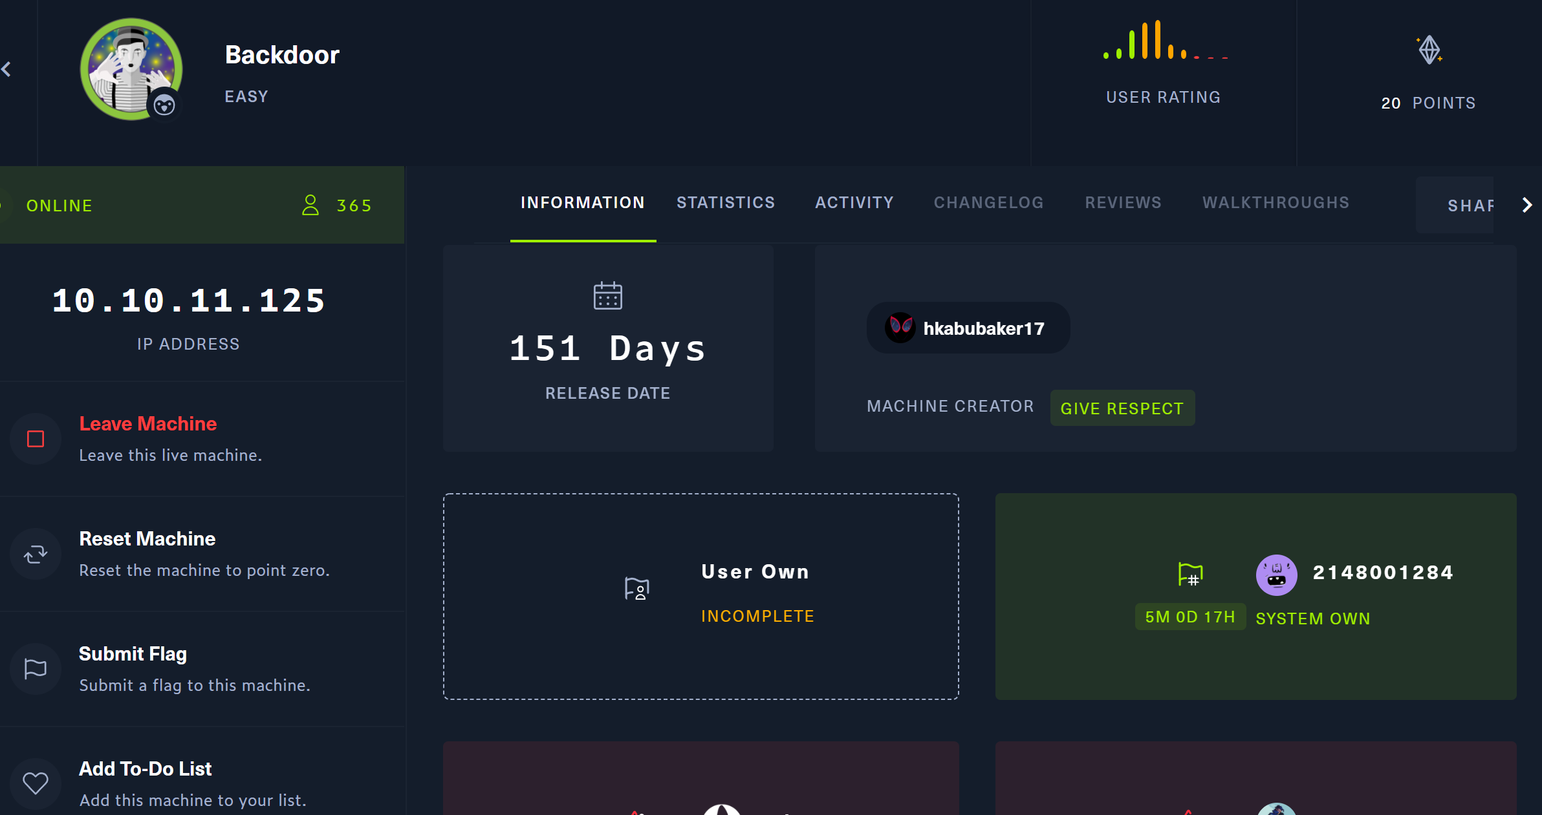Click the System Own green flag icon
The image size is (1542, 815).
[1189, 574]
